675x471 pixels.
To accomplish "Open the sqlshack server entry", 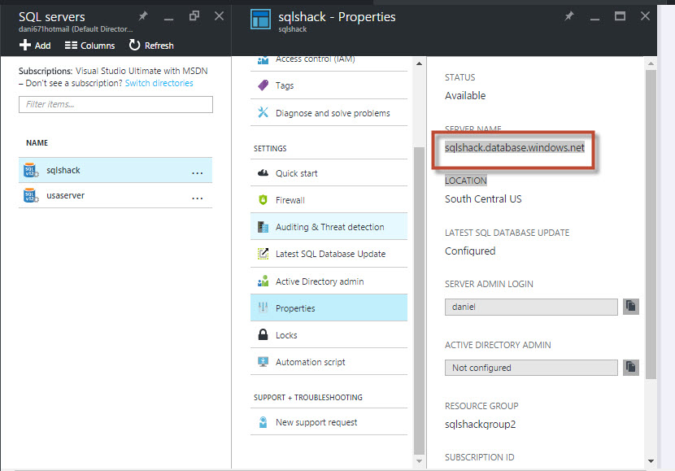I will [63, 171].
